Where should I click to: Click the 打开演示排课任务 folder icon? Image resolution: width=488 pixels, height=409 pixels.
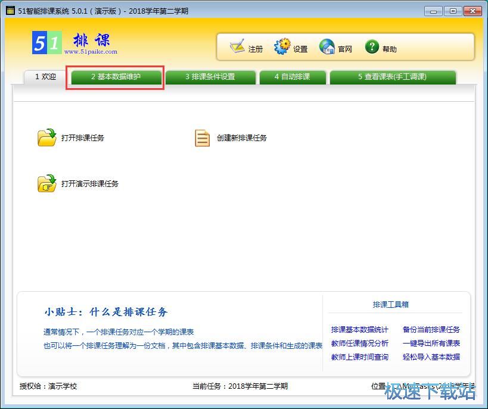[x=46, y=183]
